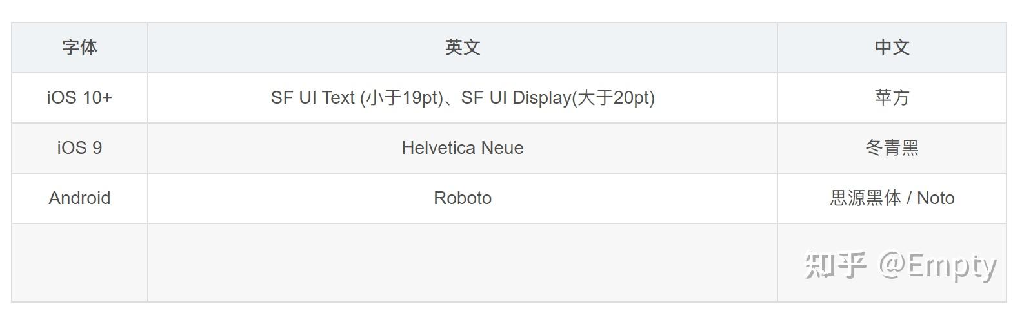Click the 知乎 @Empty watermark
The height and width of the screenshot is (311, 1022).
point(901,265)
